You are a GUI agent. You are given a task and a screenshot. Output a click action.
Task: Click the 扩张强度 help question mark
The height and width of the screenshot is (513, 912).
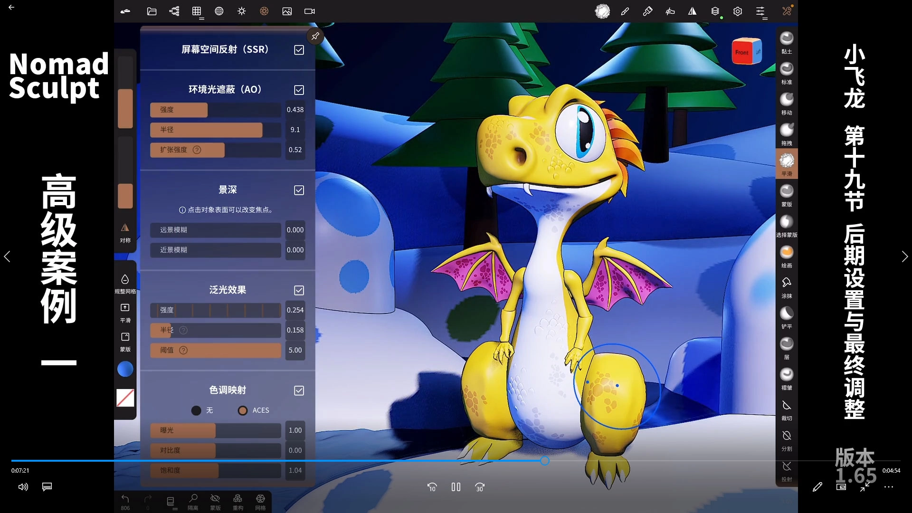[197, 150]
